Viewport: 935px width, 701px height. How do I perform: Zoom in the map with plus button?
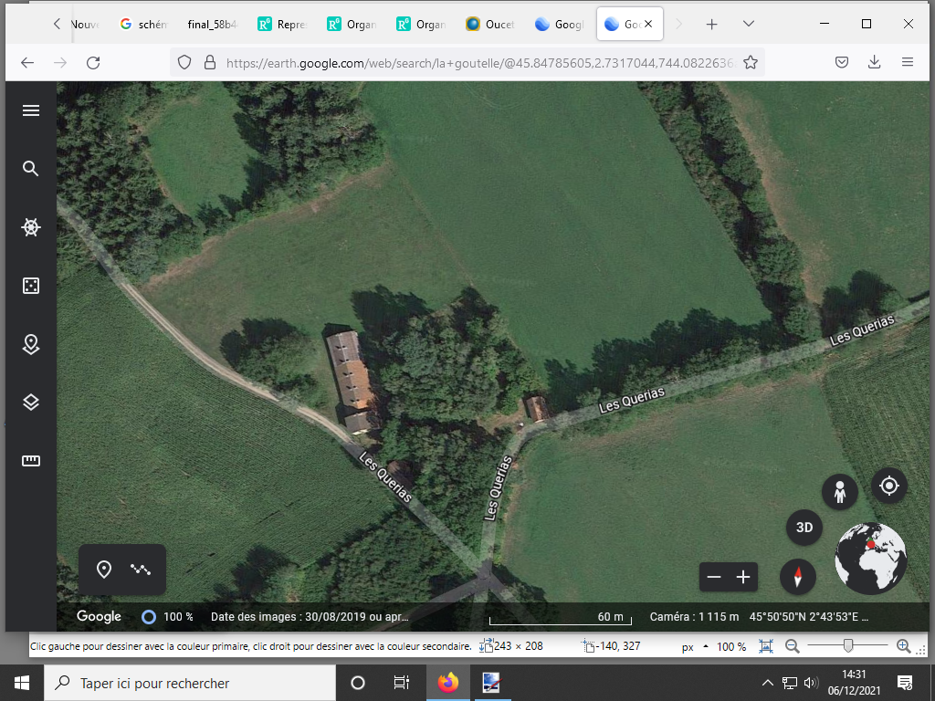tap(743, 577)
